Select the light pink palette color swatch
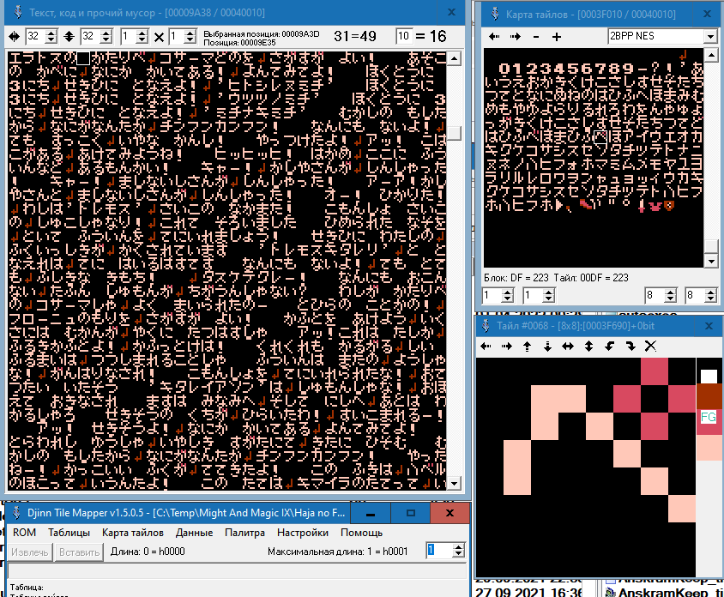The width and height of the screenshot is (724, 597). pos(709,447)
